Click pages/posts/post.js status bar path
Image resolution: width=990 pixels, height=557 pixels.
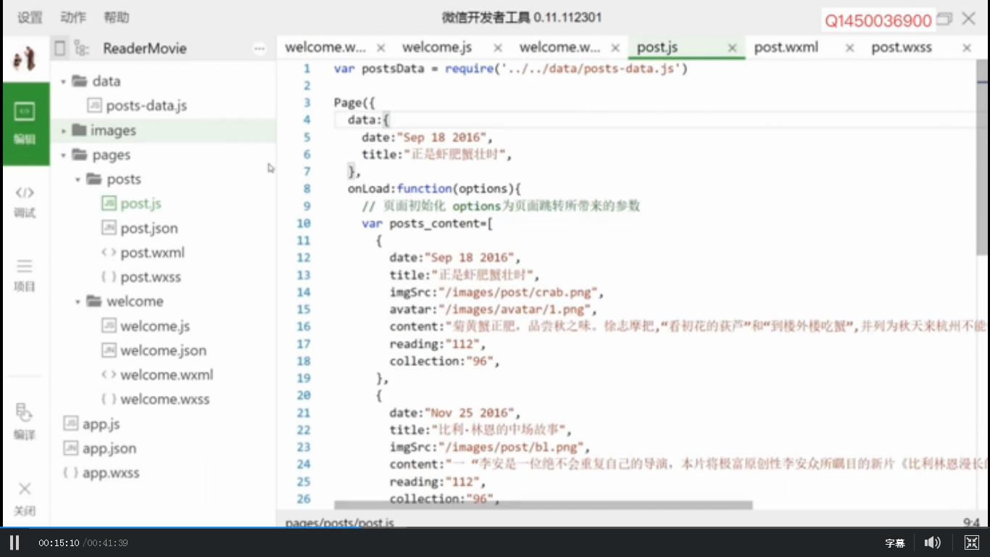click(339, 522)
